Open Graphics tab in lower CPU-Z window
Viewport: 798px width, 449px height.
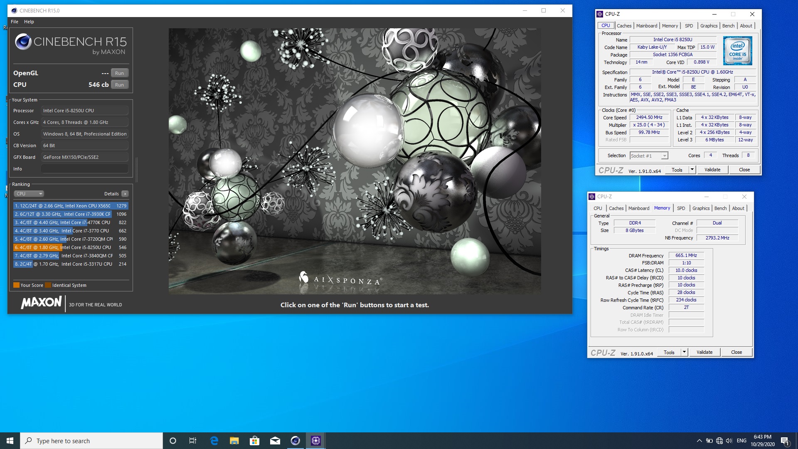(x=701, y=208)
